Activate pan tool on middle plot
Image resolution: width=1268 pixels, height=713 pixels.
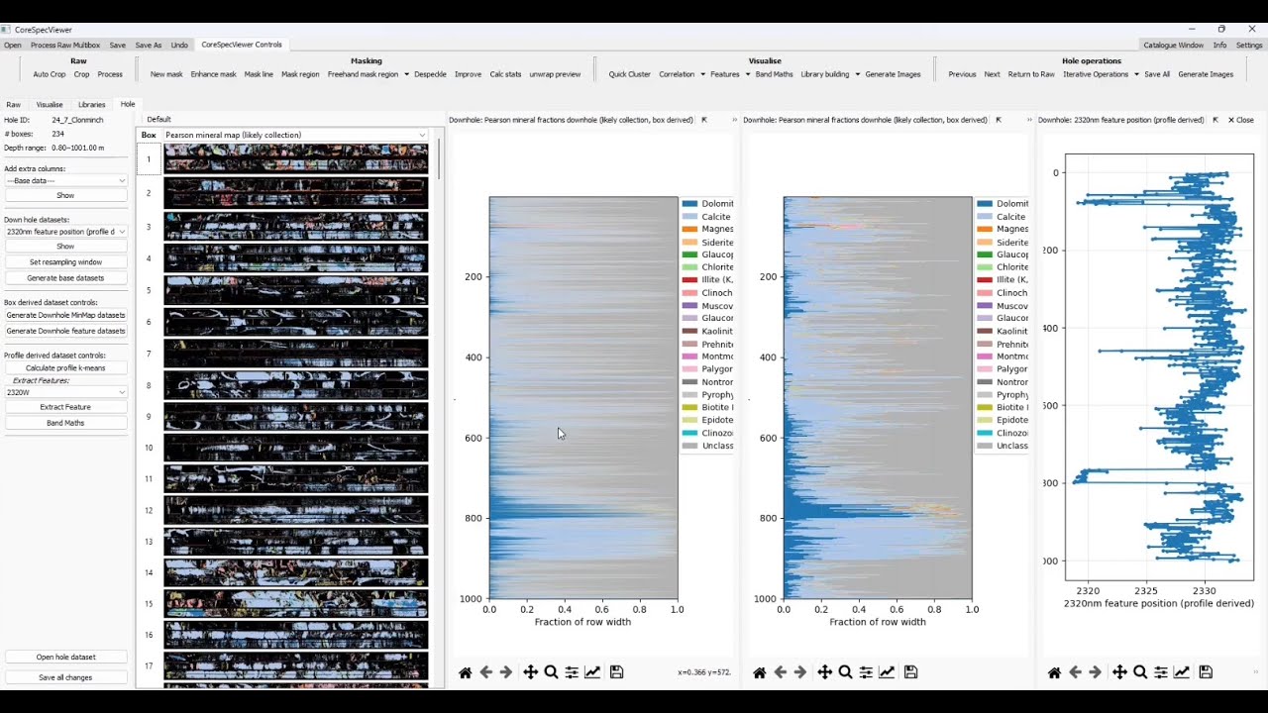[824, 672]
